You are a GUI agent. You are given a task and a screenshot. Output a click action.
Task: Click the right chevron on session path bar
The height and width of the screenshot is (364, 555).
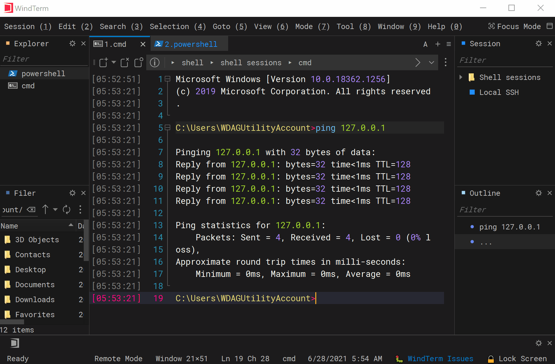[418, 62]
